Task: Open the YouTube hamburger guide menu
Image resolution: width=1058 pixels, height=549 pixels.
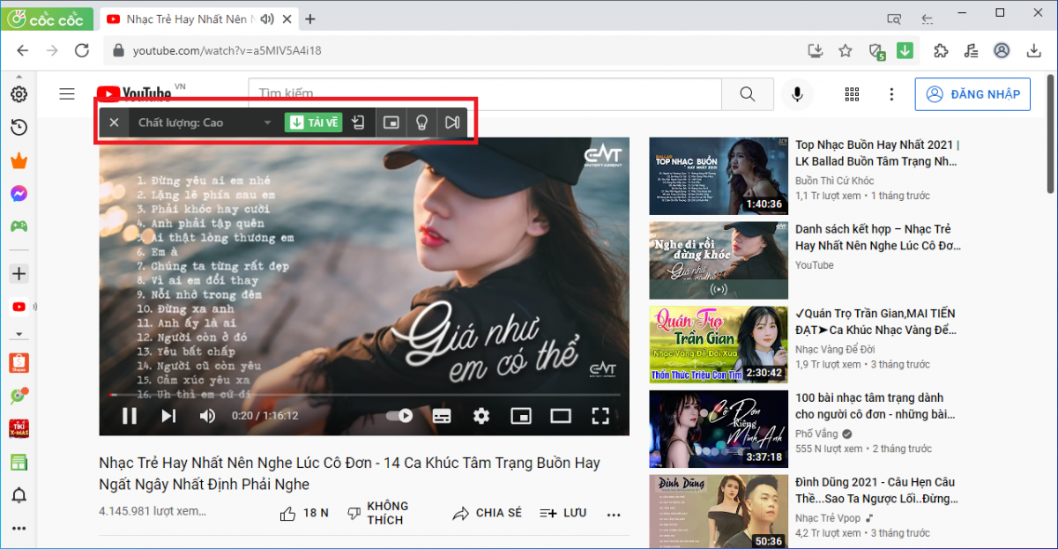Action: 67,94
